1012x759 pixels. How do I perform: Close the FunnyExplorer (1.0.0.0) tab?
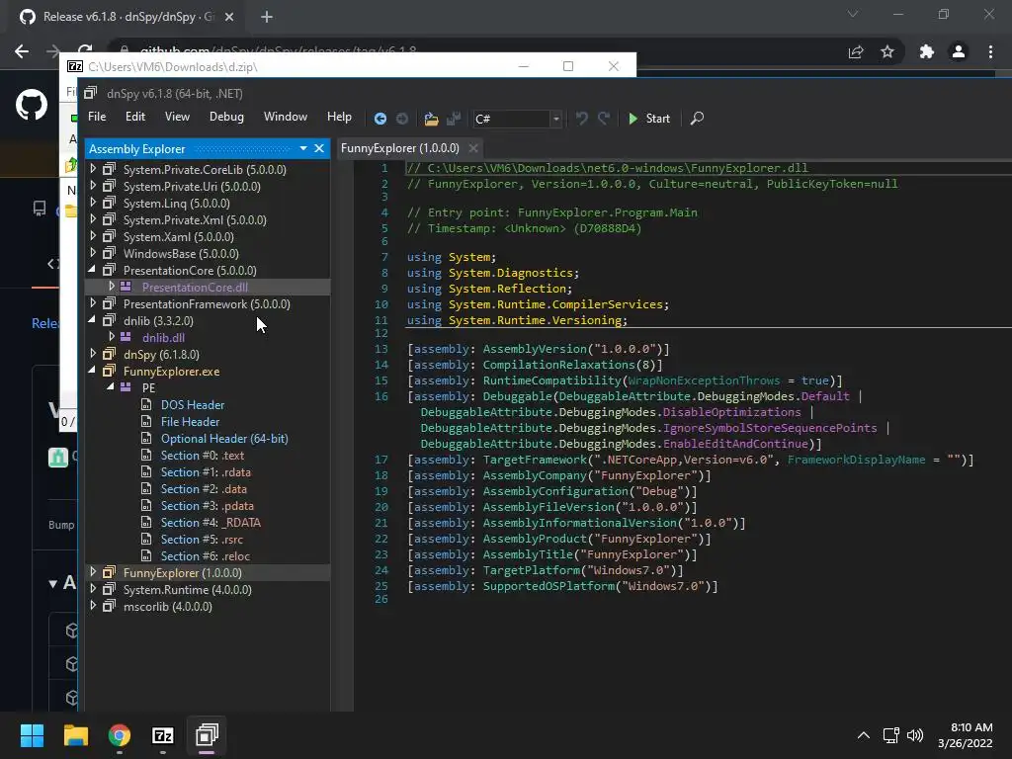(473, 148)
